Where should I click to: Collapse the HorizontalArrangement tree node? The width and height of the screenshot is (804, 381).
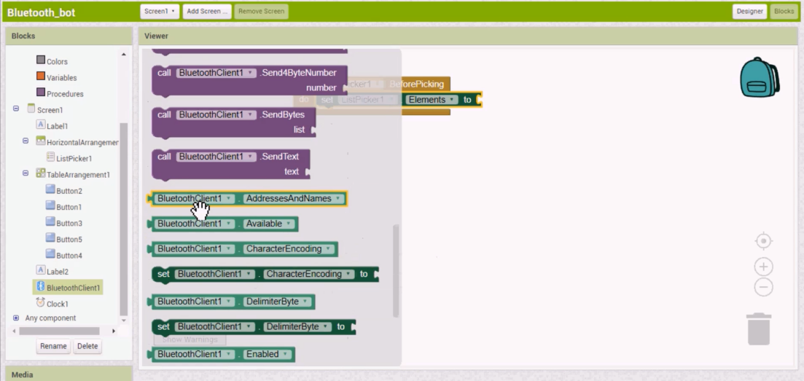(x=26, y=141)
